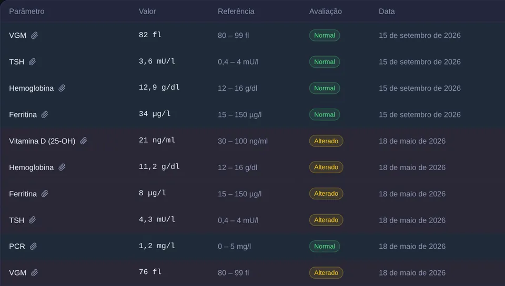The image size is (505, 286).
Task: Click reference 80 – 99 fl in VGM 82 row
Action: coord(233,35)
